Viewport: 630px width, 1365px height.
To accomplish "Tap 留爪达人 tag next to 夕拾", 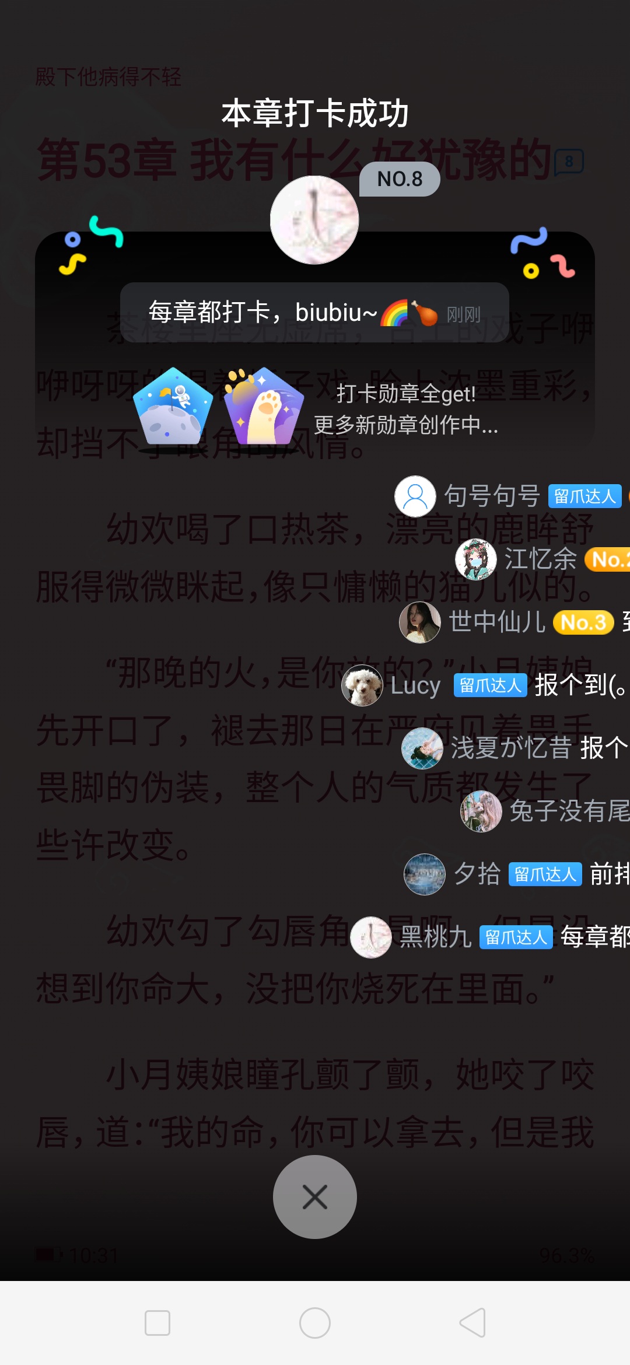I will [x=545, y=874].
